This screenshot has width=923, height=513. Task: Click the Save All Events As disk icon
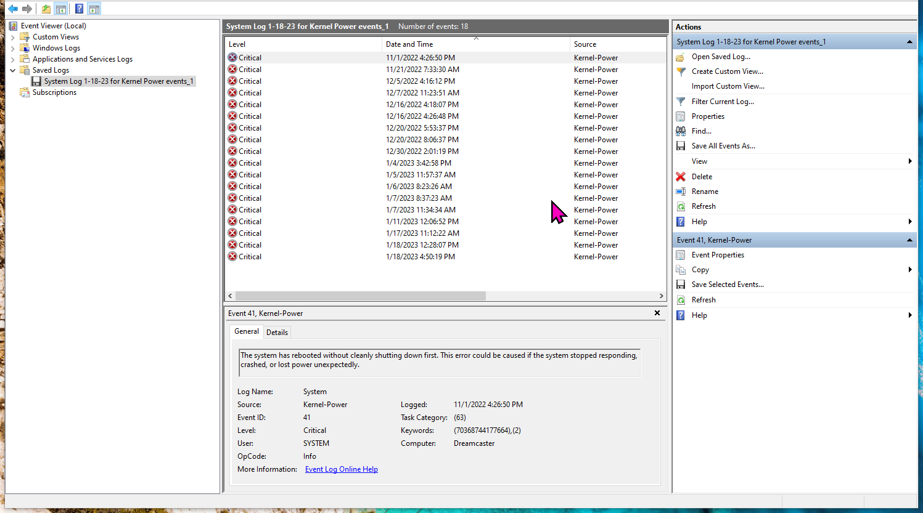[681, 146]
